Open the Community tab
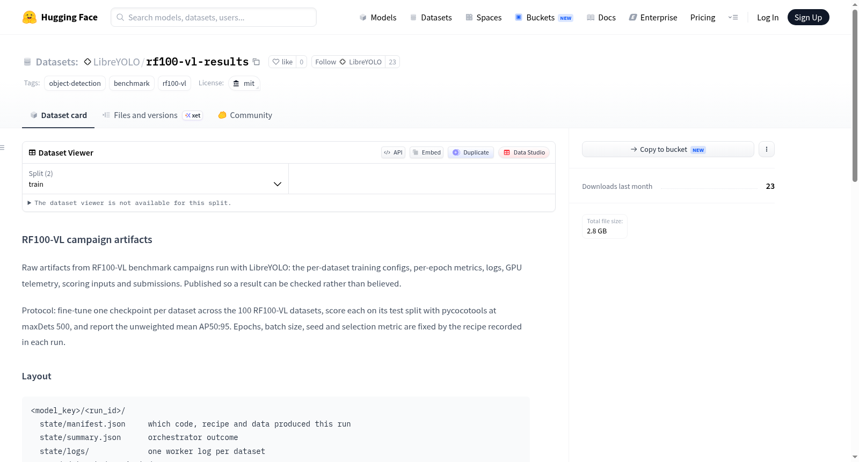The image size is (859, 462). 245,115
